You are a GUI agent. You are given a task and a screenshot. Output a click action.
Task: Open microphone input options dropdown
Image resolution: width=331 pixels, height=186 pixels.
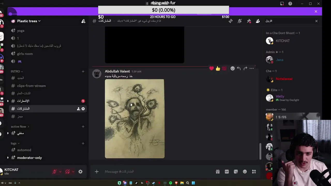[60, 172]
